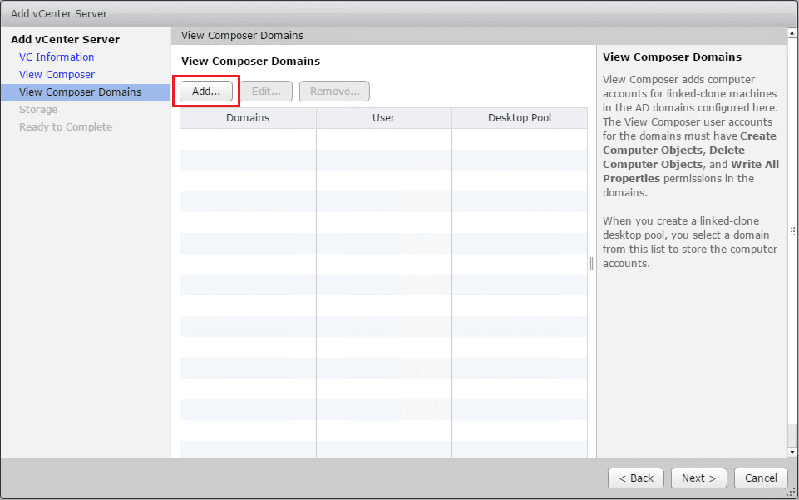Click the dialog resize grip corner

[x=792, y=493]
